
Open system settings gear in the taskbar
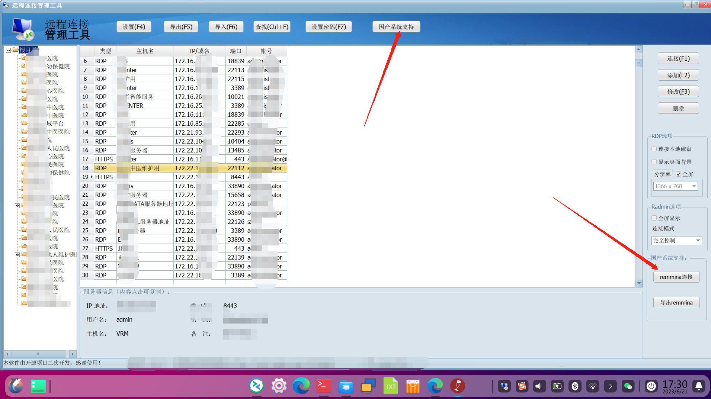pos(279,386)
